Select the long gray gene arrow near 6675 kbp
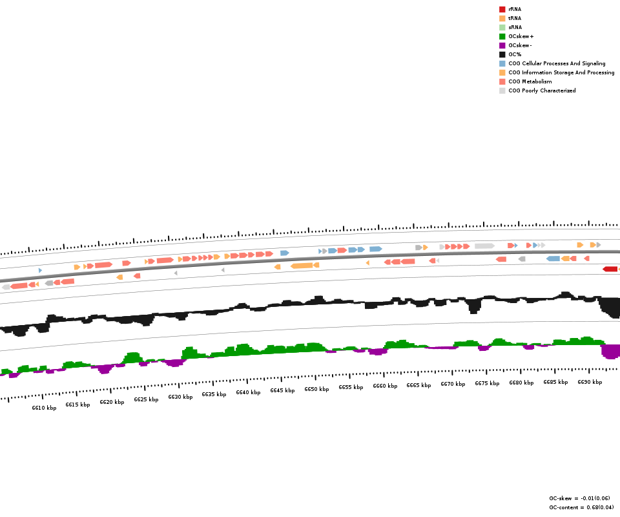Viewport: 620px width, 517px height. pyautogui.click(x=484, y=246)
